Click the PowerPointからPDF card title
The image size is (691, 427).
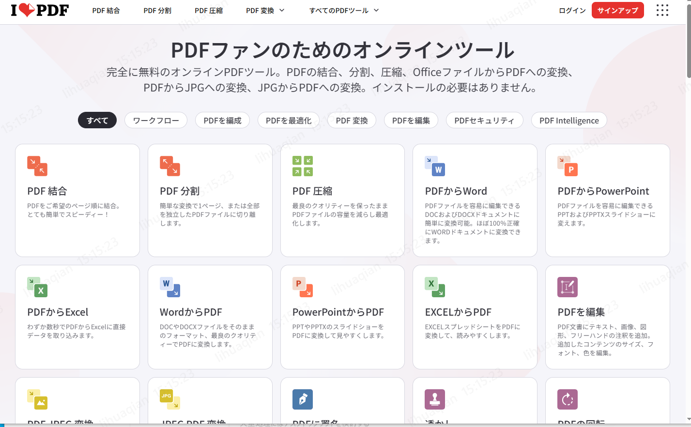(338, 312)
